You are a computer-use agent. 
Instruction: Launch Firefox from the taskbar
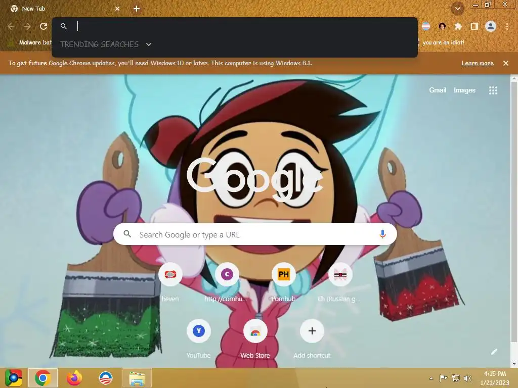point(74,378)
